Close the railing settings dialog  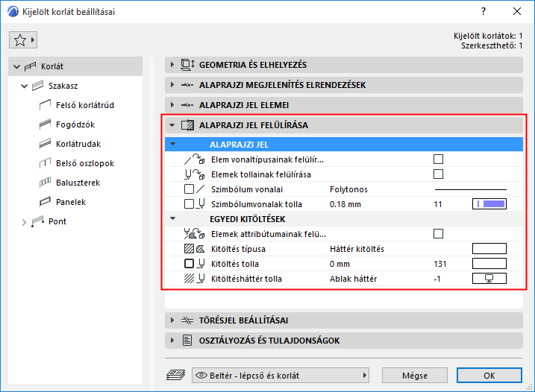click(x=517, y=11)
